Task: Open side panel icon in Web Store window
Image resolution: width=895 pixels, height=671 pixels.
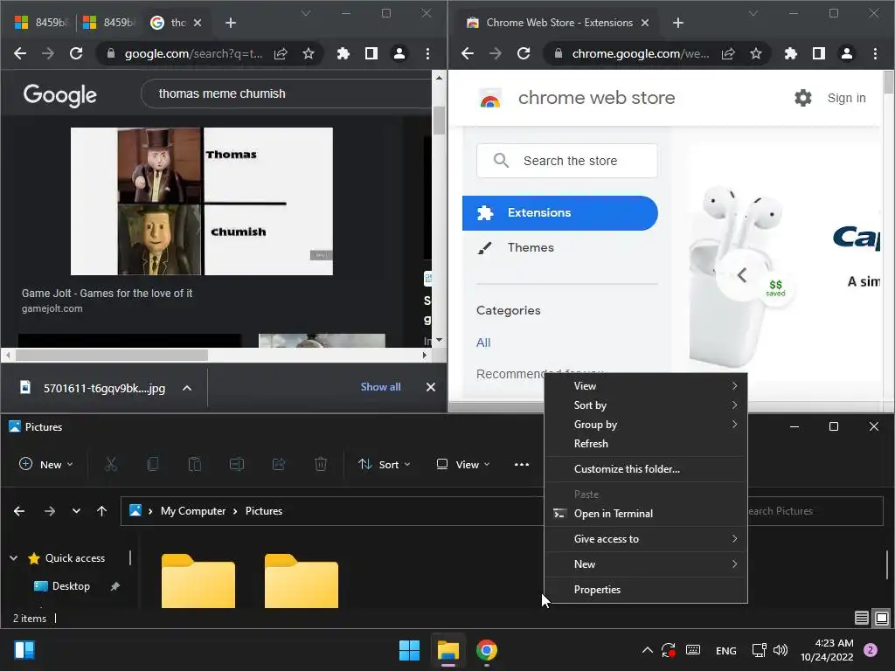Action: click(x=818, y=53)
